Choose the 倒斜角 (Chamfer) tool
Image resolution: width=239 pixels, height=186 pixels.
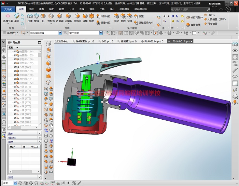click(78, 17)
